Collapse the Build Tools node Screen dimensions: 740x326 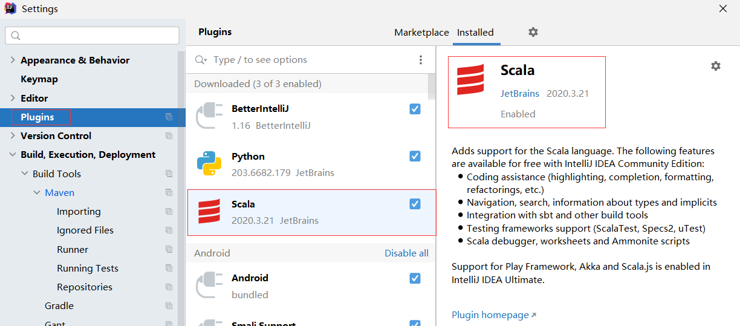[x=25, y=174]
